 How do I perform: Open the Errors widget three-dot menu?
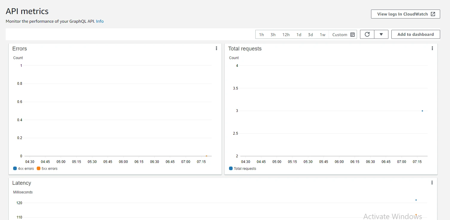pyautogui.click(x=216, y=48)
